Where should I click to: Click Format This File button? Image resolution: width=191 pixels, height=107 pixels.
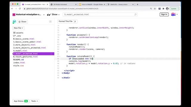pyautogui.click(x=67, y=21)
